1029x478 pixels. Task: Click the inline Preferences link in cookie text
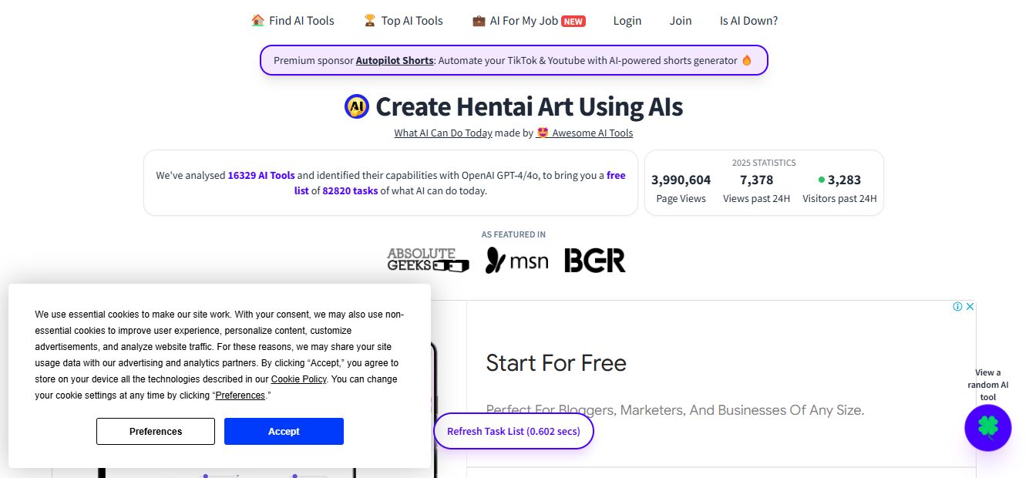240,396
